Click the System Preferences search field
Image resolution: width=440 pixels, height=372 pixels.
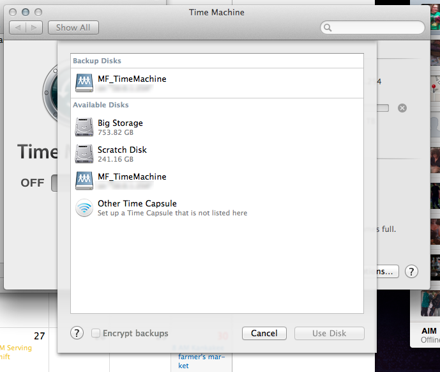(372, 27)
